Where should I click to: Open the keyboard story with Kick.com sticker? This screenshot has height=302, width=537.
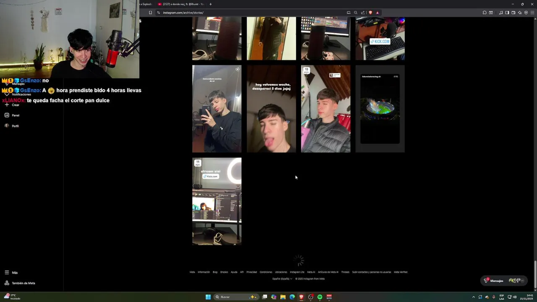380,39
